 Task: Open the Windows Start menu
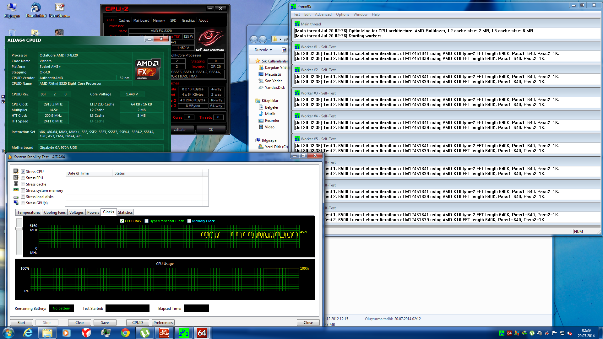tap(8, 333)
